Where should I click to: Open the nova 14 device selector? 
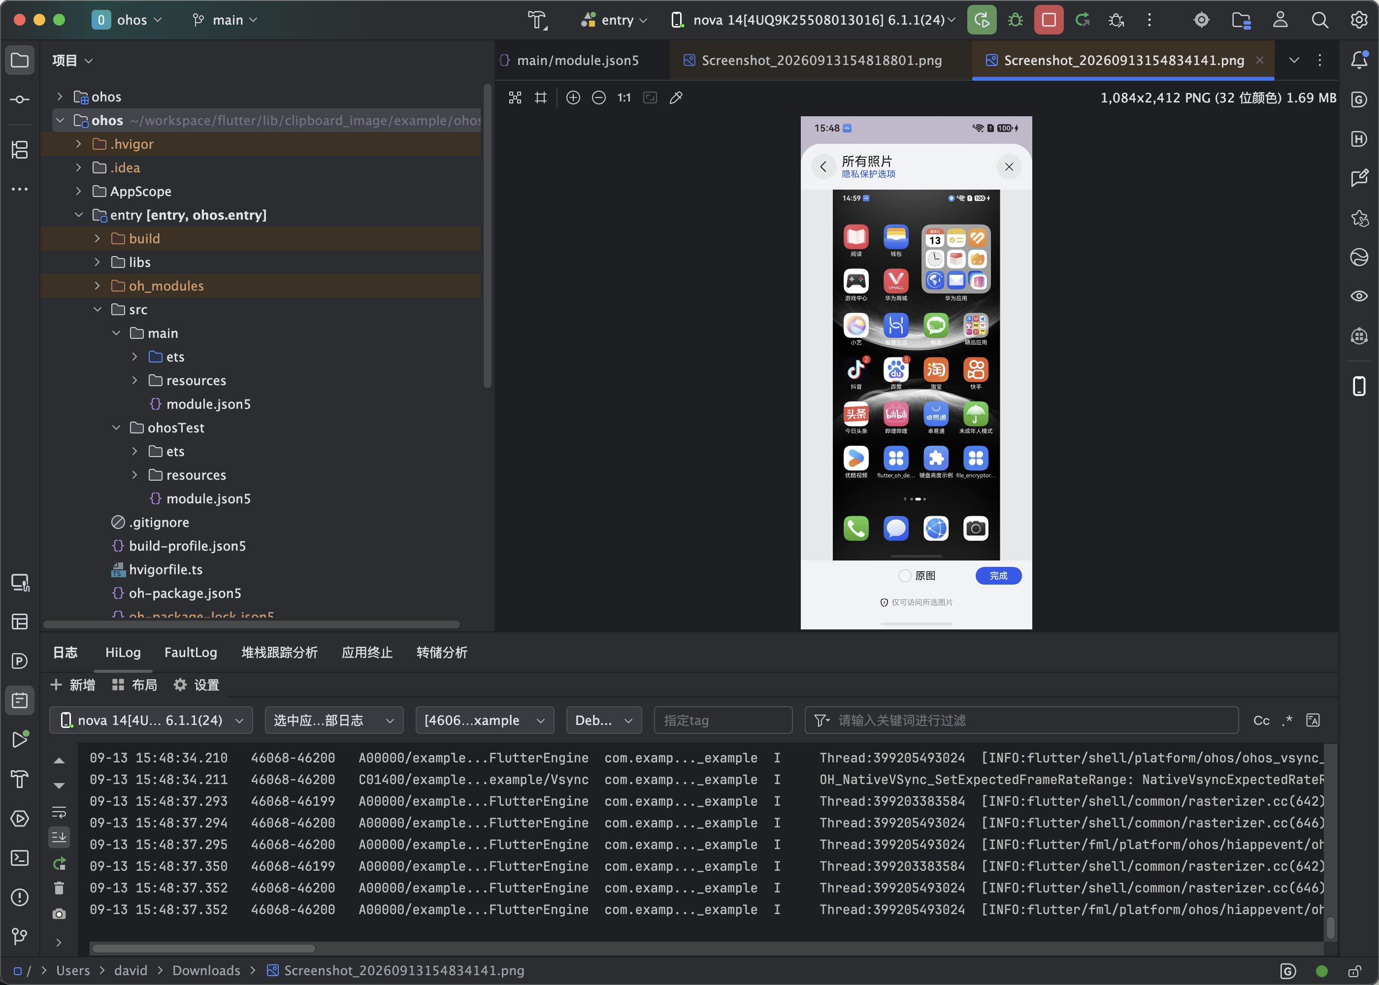(x=813, y=20)
